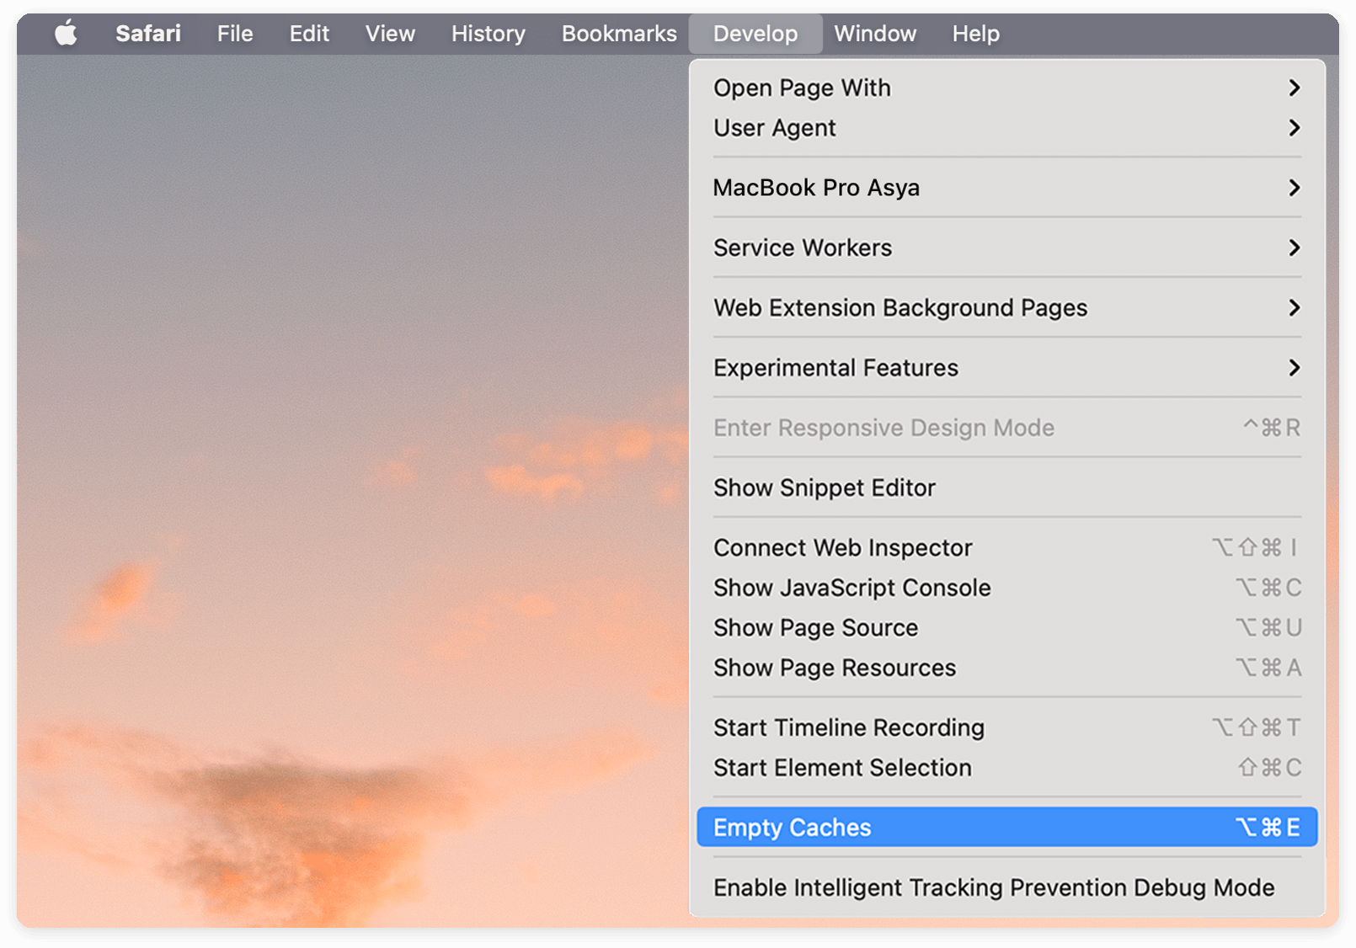
Task: Select Show Snippet Editor
Action: pyautogui.click(x=1007, y=488)
